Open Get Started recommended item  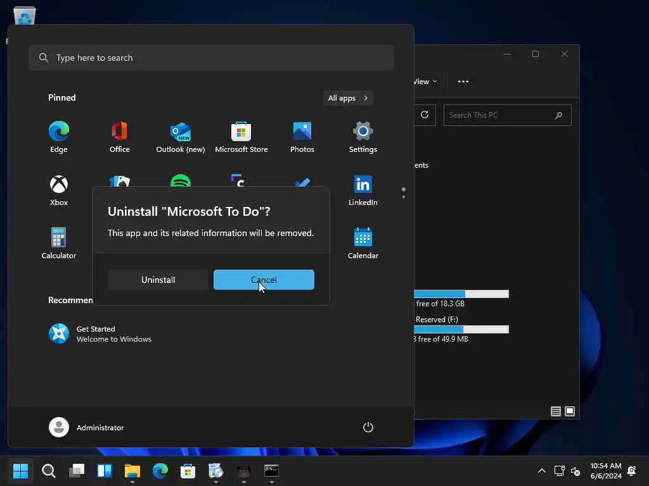click(x=100, y=333)
